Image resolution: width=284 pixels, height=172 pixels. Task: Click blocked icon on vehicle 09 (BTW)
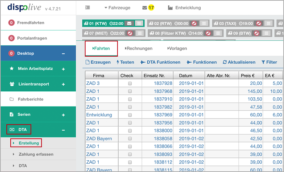[256, 33]
